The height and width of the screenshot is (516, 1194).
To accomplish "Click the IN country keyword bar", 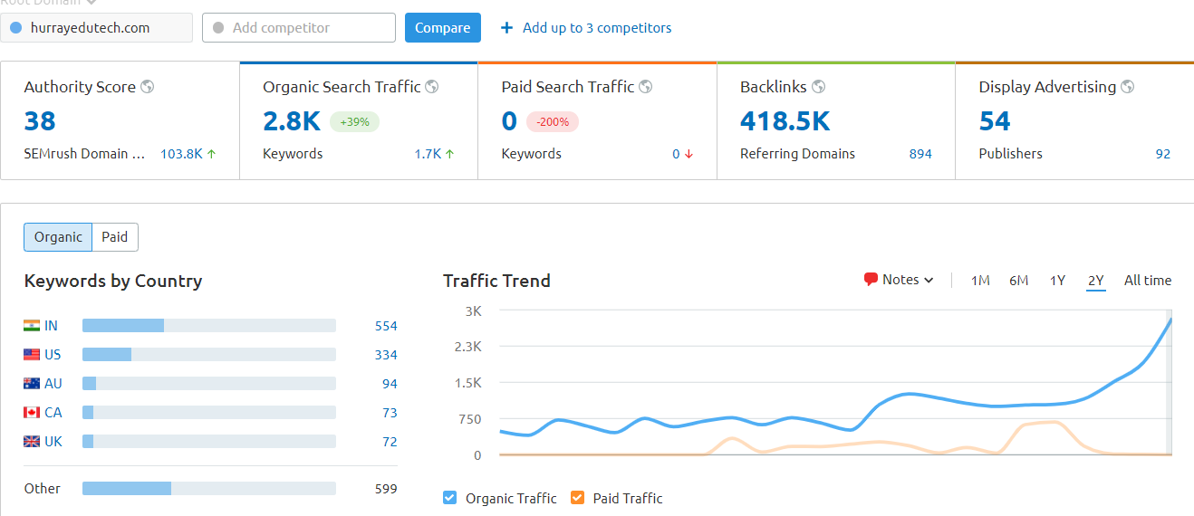I will [x=208, y=326].
